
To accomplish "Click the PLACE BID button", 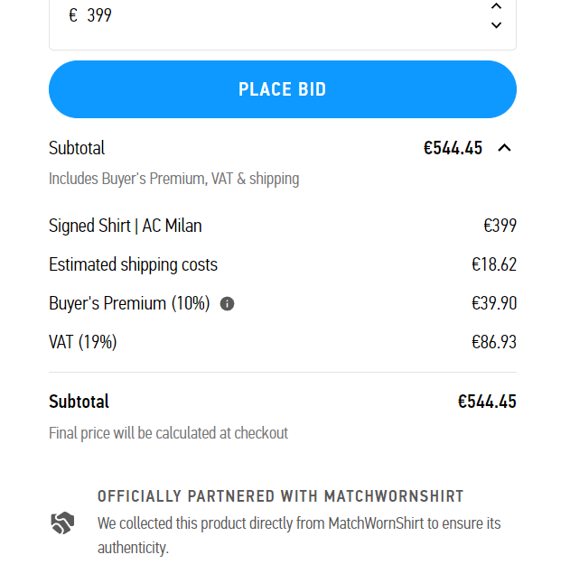I will 283,89.
